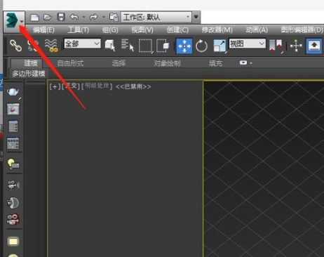Click the [+] viewport general label
The width and height of the screenshot is (324, 257).
pos(55,86)
